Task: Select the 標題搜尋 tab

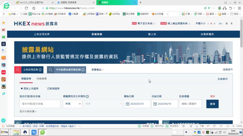Action: pyautogui.click(x=26, y=79)
